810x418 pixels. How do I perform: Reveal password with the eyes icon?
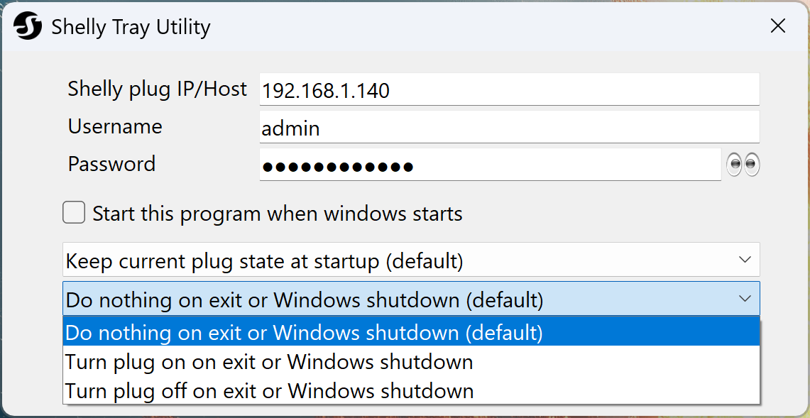(x=743, y=165)
